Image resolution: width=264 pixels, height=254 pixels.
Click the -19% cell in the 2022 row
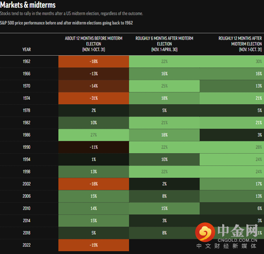(x=94, y=245)
